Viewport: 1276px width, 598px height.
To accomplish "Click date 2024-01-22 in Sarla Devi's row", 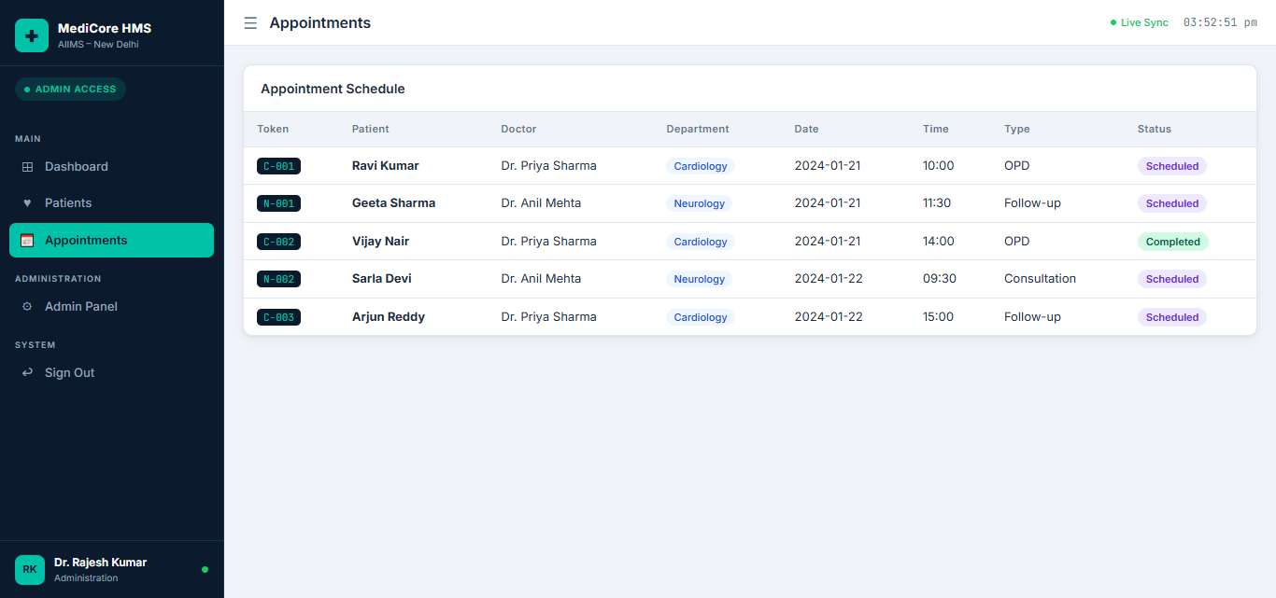I will point(829,279).
